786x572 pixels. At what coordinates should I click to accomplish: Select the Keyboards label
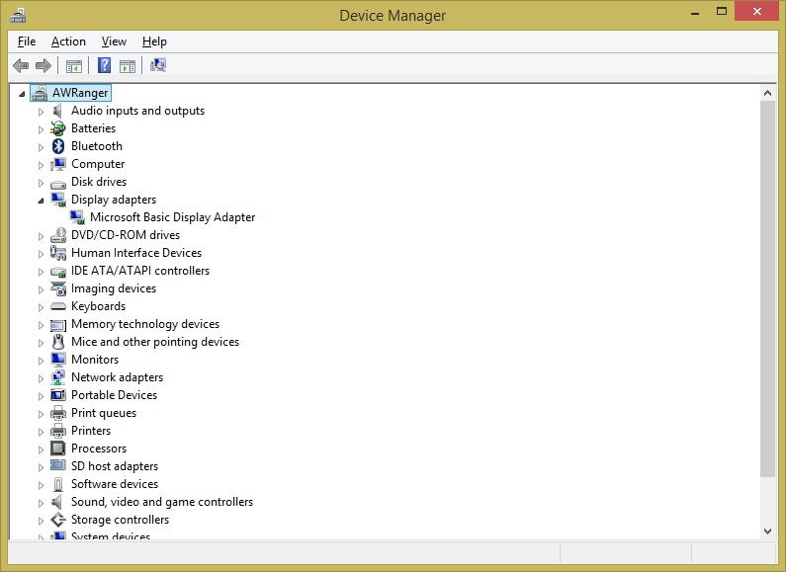[98, 306]
